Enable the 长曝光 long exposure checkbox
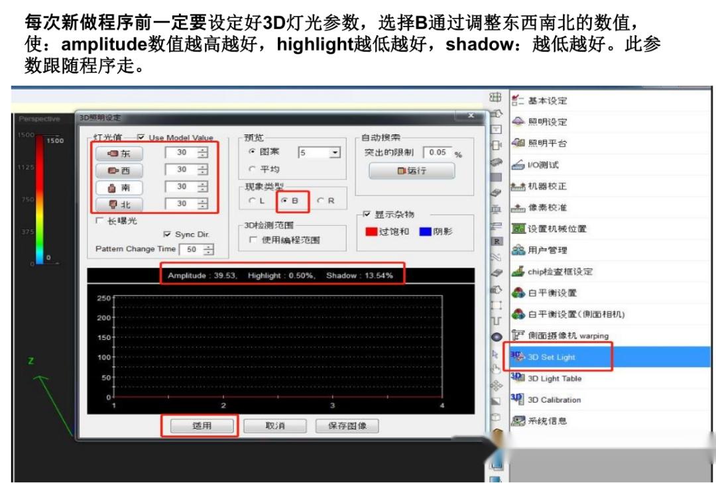 (99, 221)
